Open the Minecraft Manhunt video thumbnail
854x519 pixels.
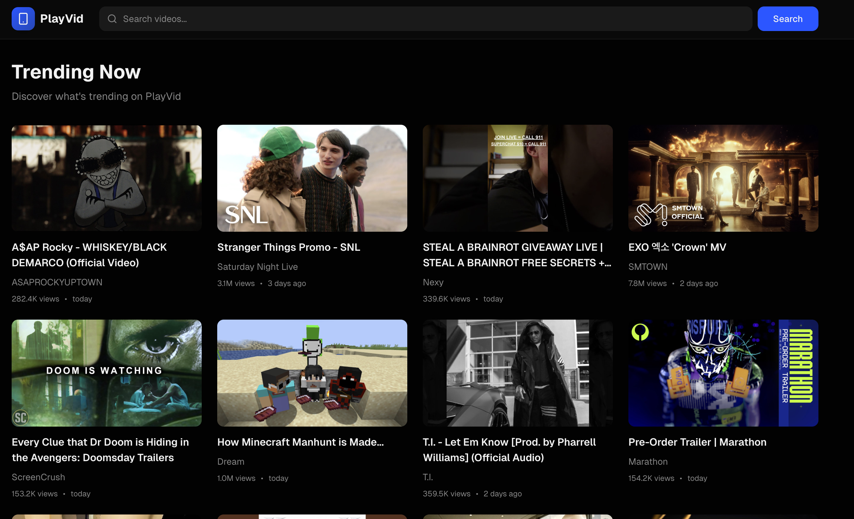pos(312,373)
